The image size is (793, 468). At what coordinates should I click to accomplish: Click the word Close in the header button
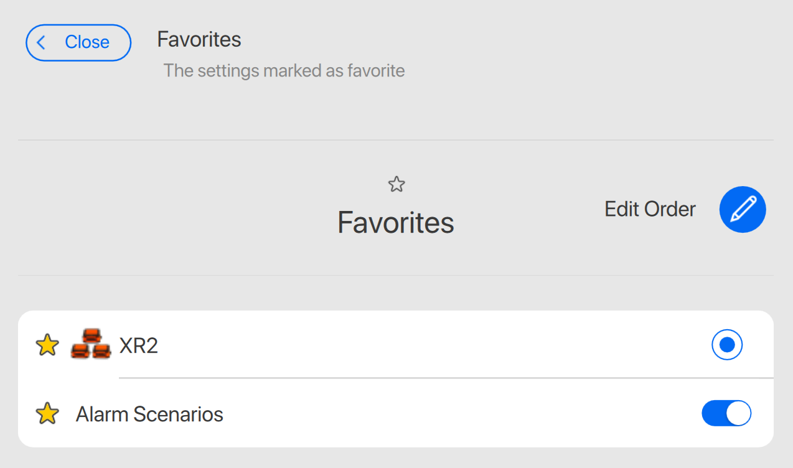point(87,42)
